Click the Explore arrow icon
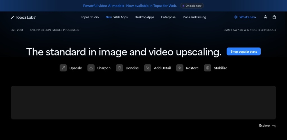This screenshot has height=140, width=287. point(274,126)
